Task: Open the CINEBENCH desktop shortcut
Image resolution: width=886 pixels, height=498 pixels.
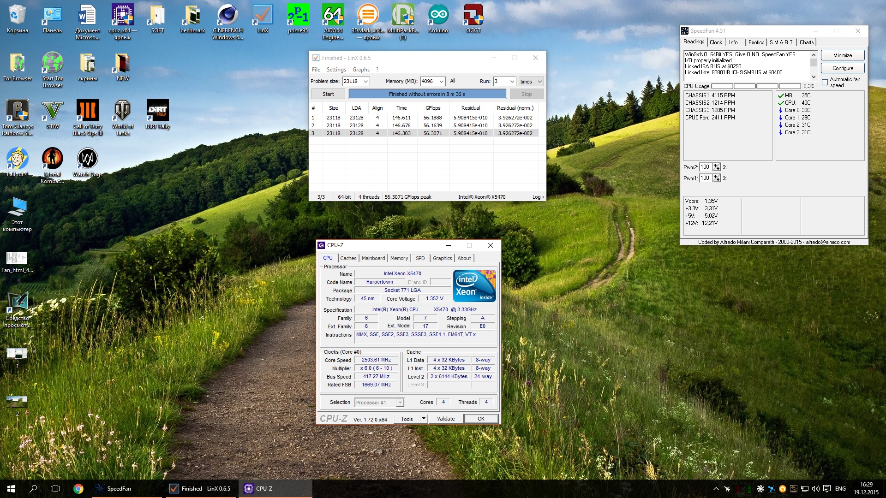Action: [227, 16]
